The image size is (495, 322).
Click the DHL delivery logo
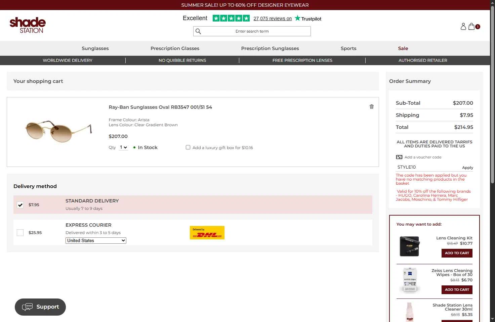click(207, 233)
